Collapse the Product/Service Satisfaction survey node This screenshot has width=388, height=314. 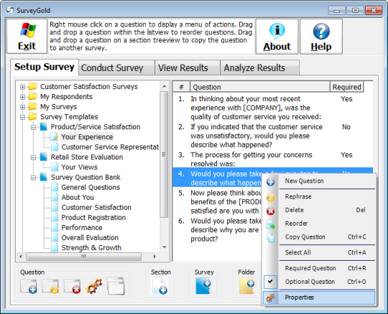tap(33, 127)
